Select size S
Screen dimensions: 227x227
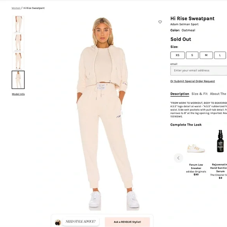pos(192,55)
